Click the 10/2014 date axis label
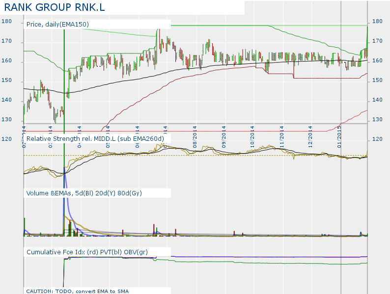The height and width of the screenshot is (294, 390). coord(252,137)
